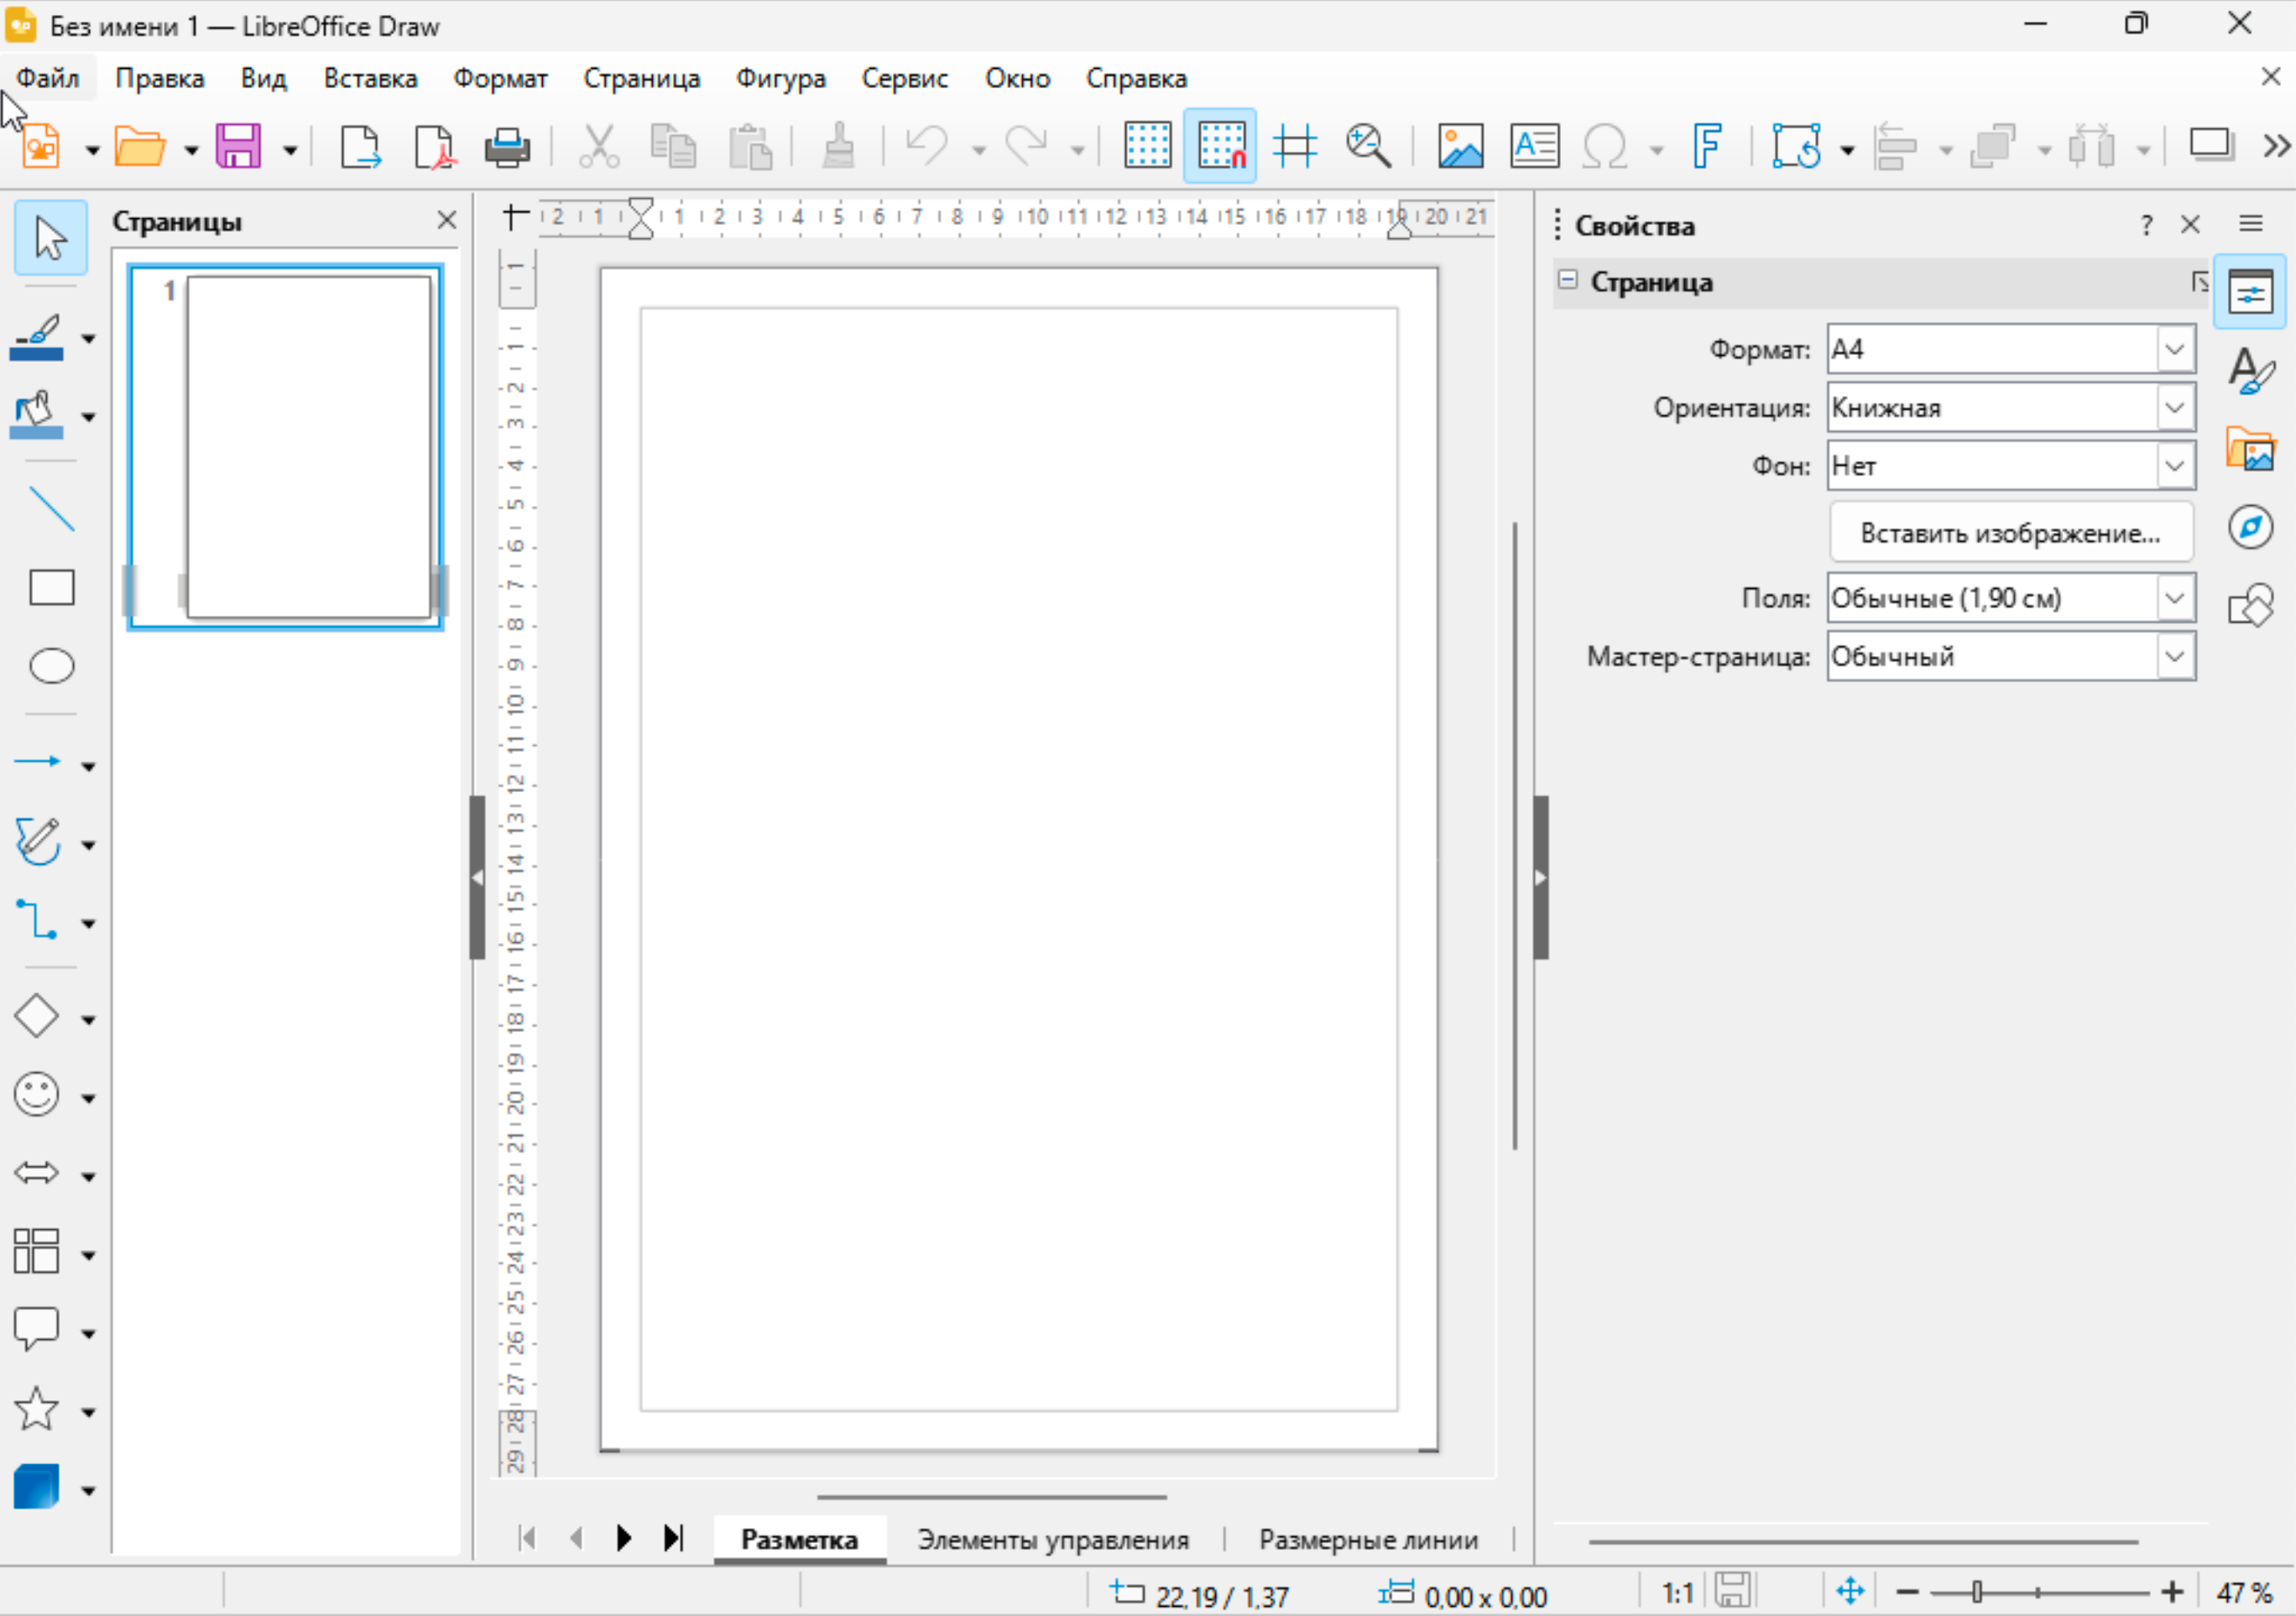Toggle Snap to Grid button
Viewport: 2296px width, 1616px height.
click(x=1220, y=147)
